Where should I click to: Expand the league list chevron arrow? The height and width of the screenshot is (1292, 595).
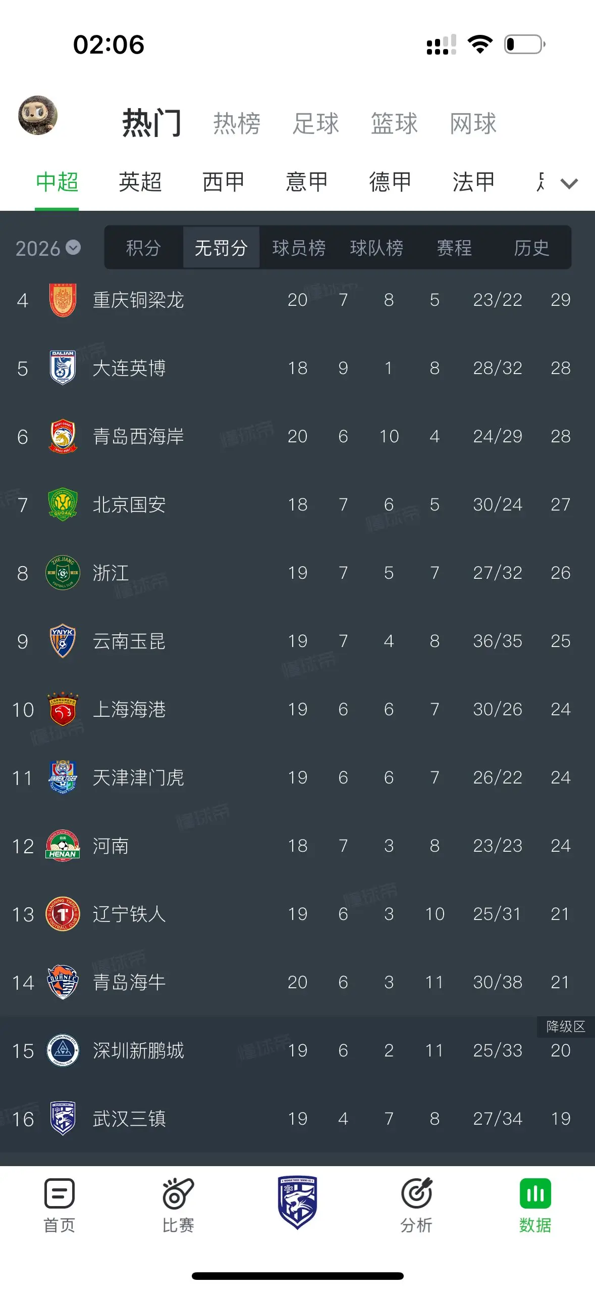(x=569, y=183)
